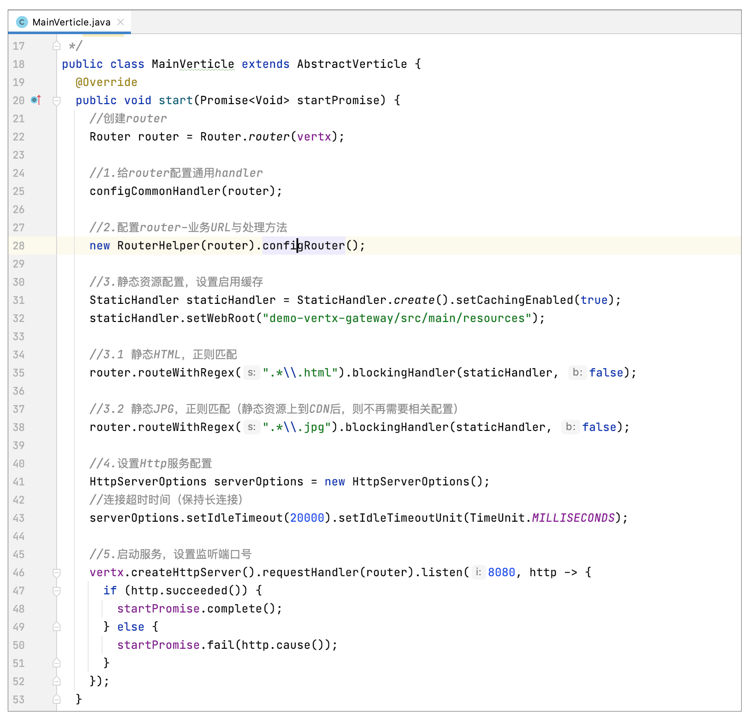Screen dimensions: 752x721
Task: Collapse the listen lambda block on line 46
Action: point(57,573)
